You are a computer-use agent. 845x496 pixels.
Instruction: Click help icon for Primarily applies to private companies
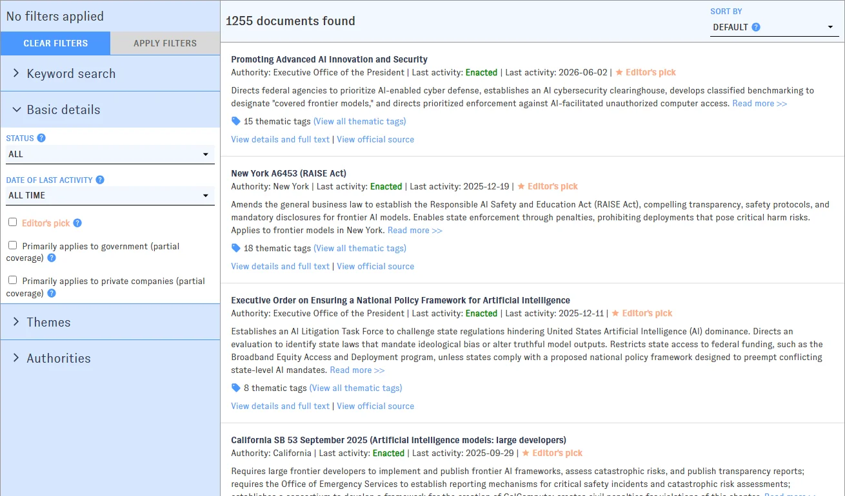pyautogui.click(x=52, y=293)
